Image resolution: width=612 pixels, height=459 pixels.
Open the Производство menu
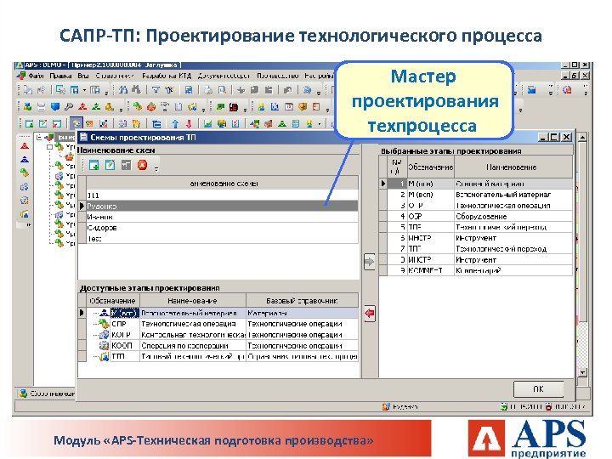[x=277, y=76]
